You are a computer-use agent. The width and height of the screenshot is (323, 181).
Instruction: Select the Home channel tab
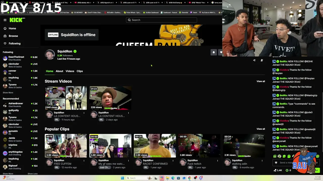[49, 71]
